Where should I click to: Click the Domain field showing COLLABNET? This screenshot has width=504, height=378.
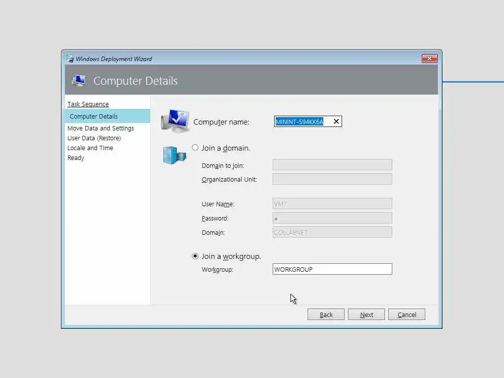click(x=332, y=232)
